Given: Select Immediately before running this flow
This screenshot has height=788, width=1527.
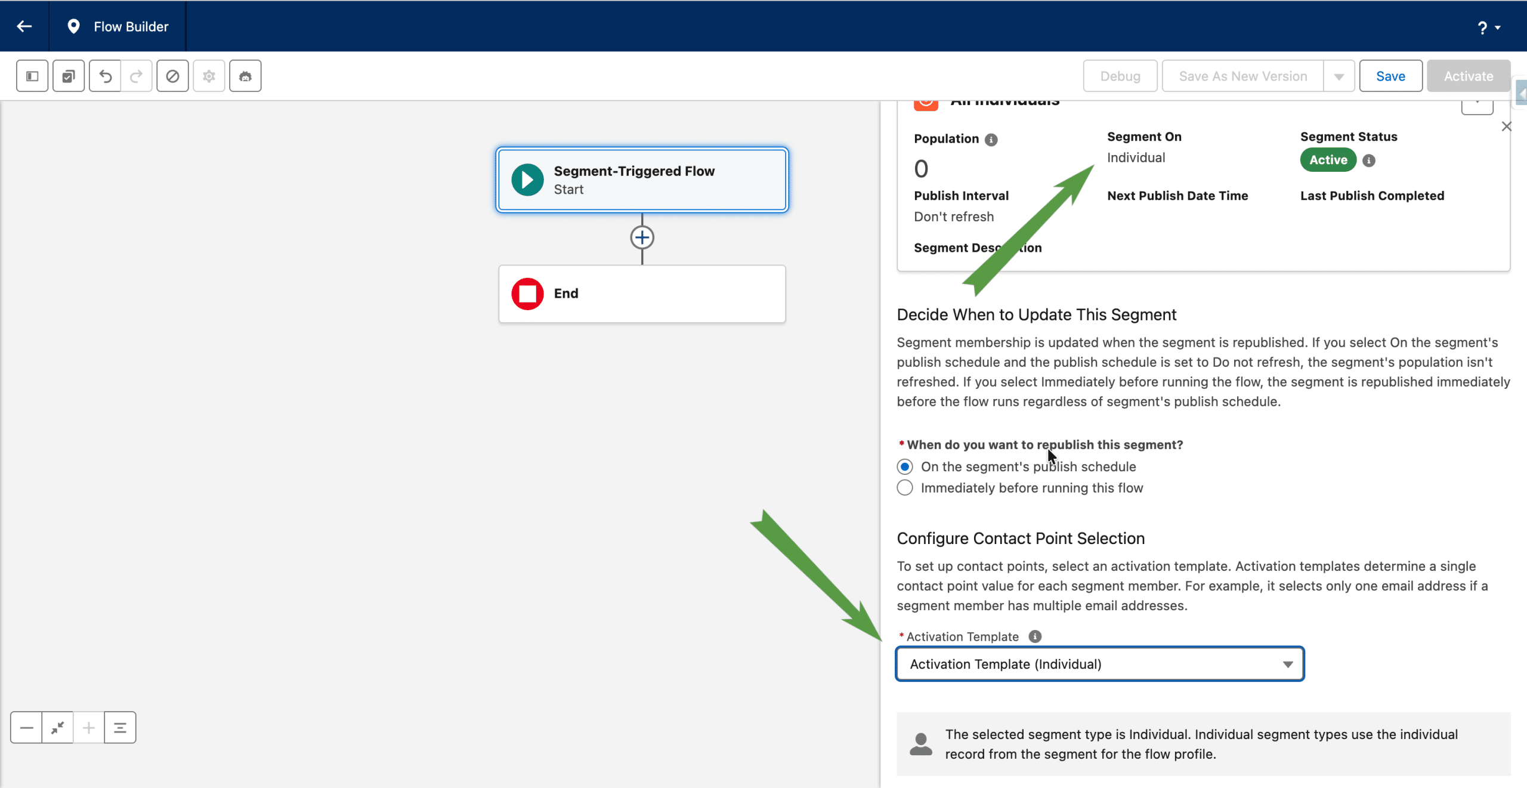Looking at the screenshot, I should click(x=905, y=488).
